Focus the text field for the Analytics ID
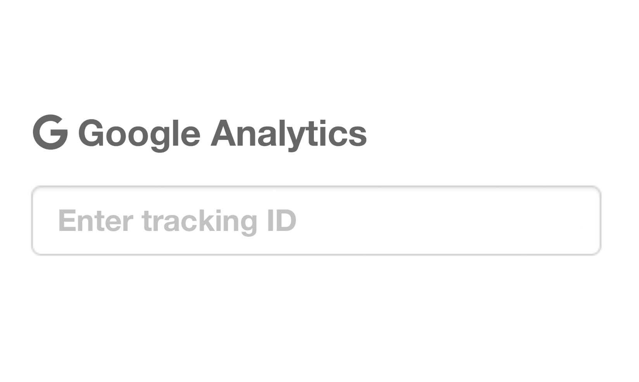Image resolution: width=639 pixels, height=382 pixels. (x=316, y=220)
